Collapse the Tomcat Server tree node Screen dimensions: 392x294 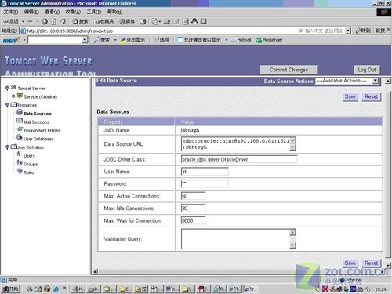(x=7, y=88)
